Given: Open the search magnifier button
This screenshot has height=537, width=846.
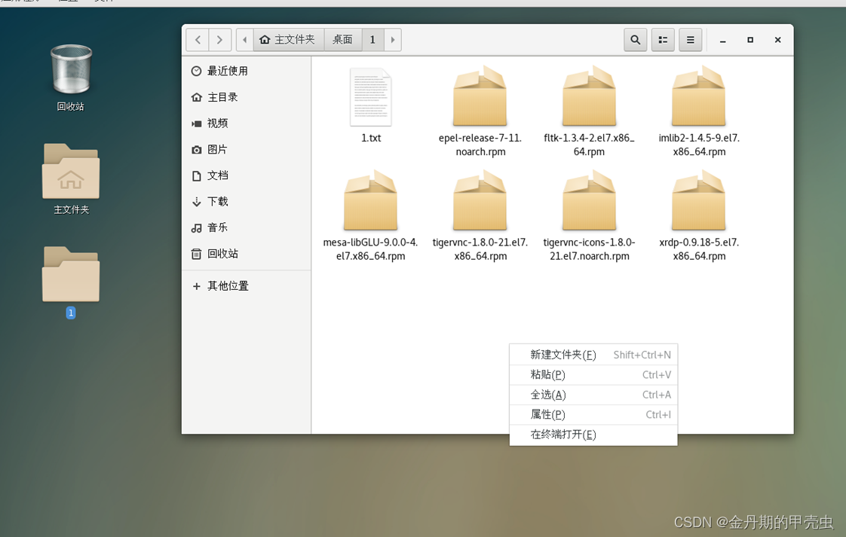Looking at the screenshot, I should (636, 40).
